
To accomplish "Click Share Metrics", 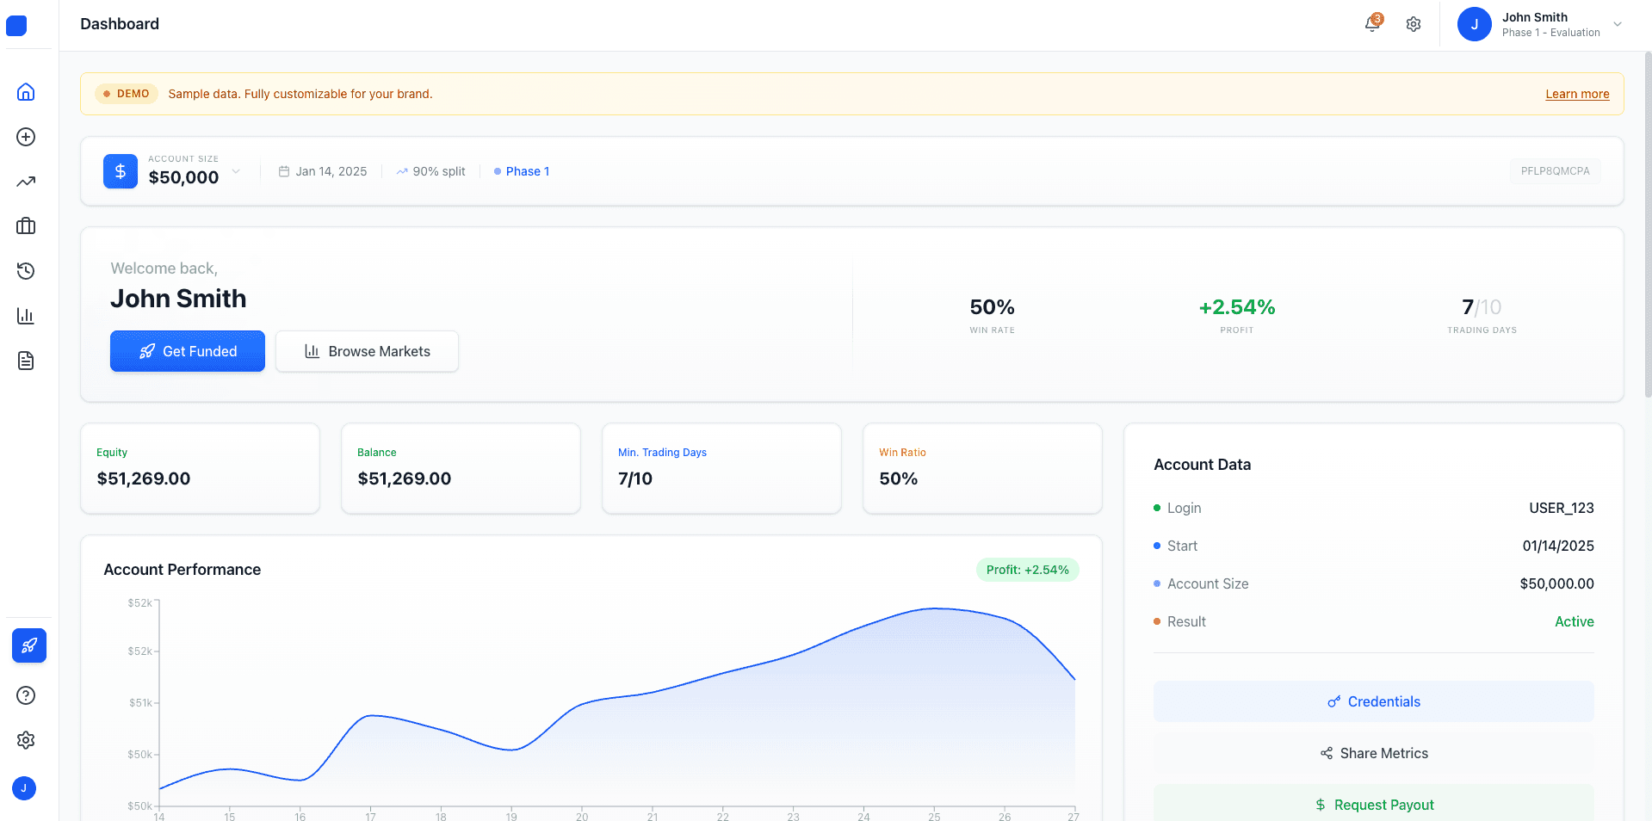I will pyautogui.click(x=1373, y=753).
